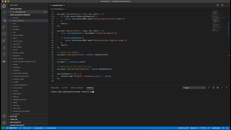Click the Ln 68, Col 23 status item
This screenshot has height=130, width=231.
pos(183,128)
